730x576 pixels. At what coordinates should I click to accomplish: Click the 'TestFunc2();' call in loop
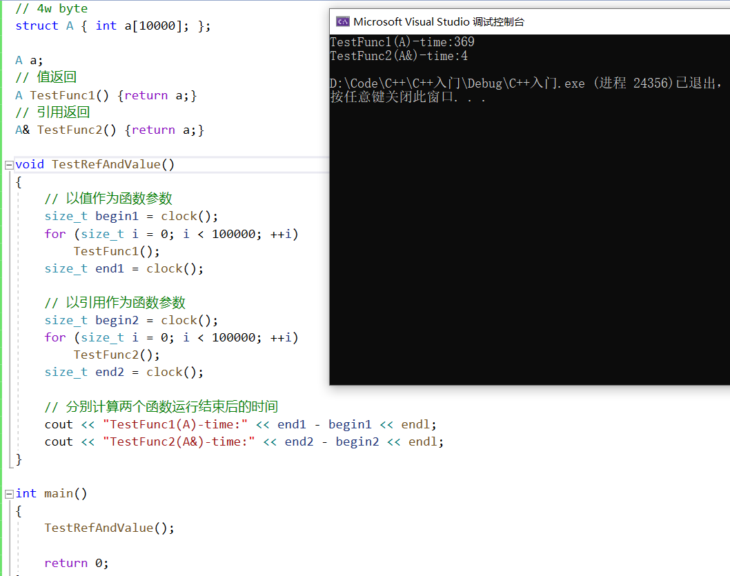click(117, 355)
